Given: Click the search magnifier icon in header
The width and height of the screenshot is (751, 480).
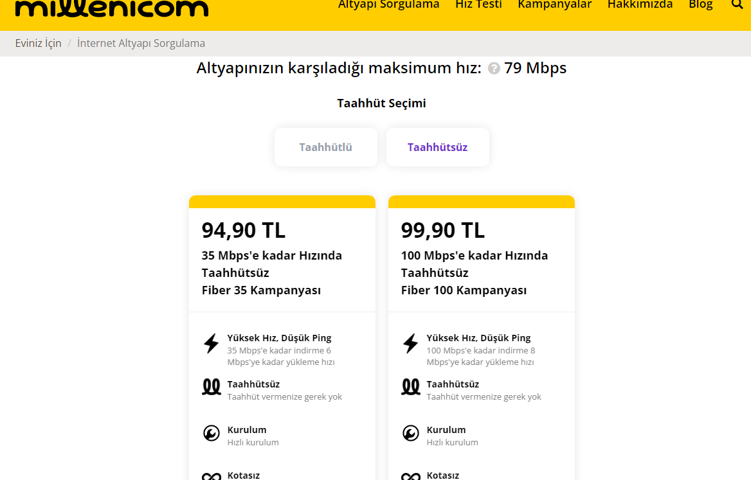Looking at the screenshot, I should [x=737, y=4].
